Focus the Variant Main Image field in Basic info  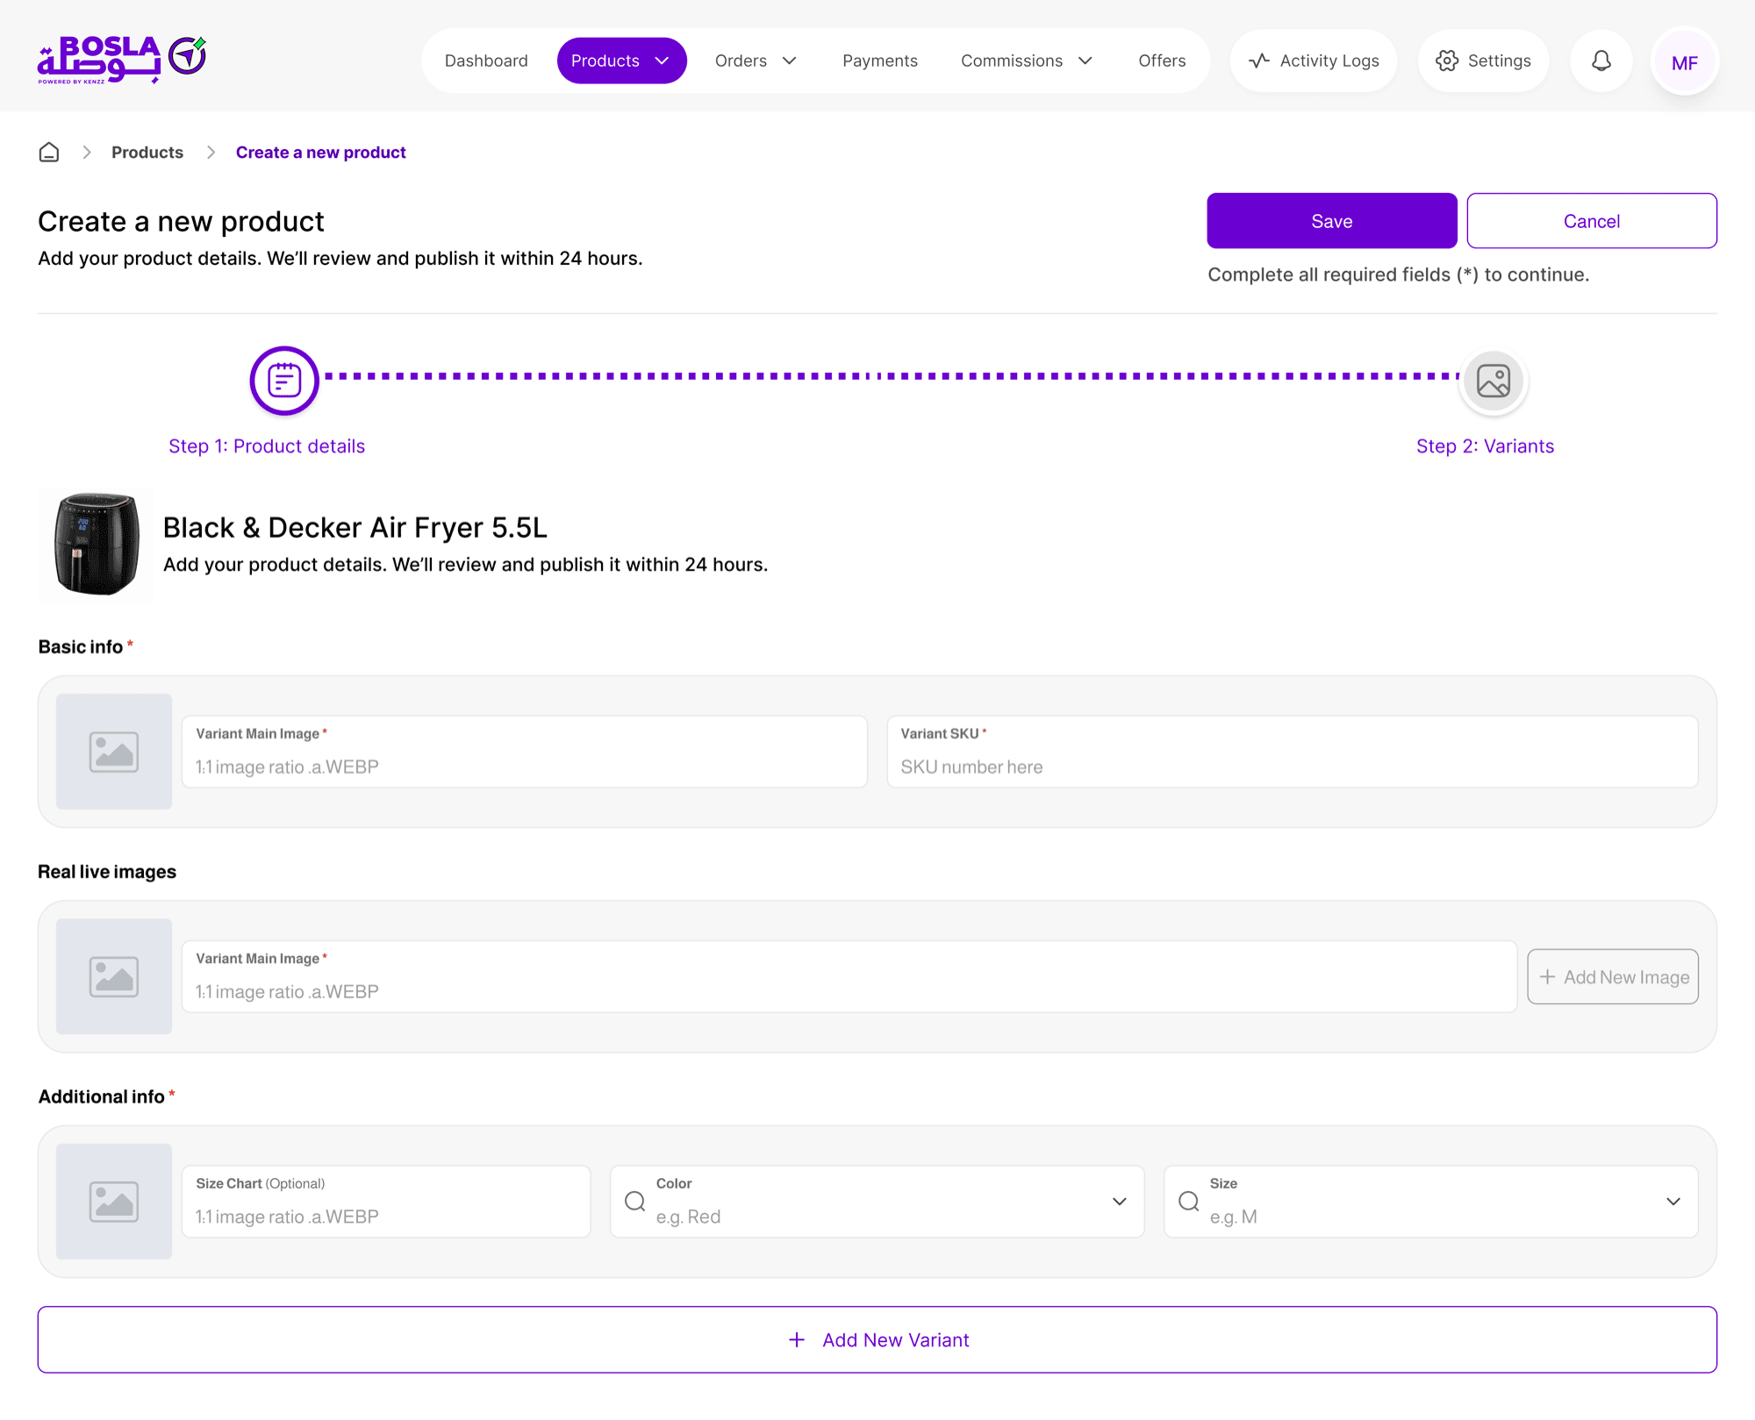[x=525, y=752]
